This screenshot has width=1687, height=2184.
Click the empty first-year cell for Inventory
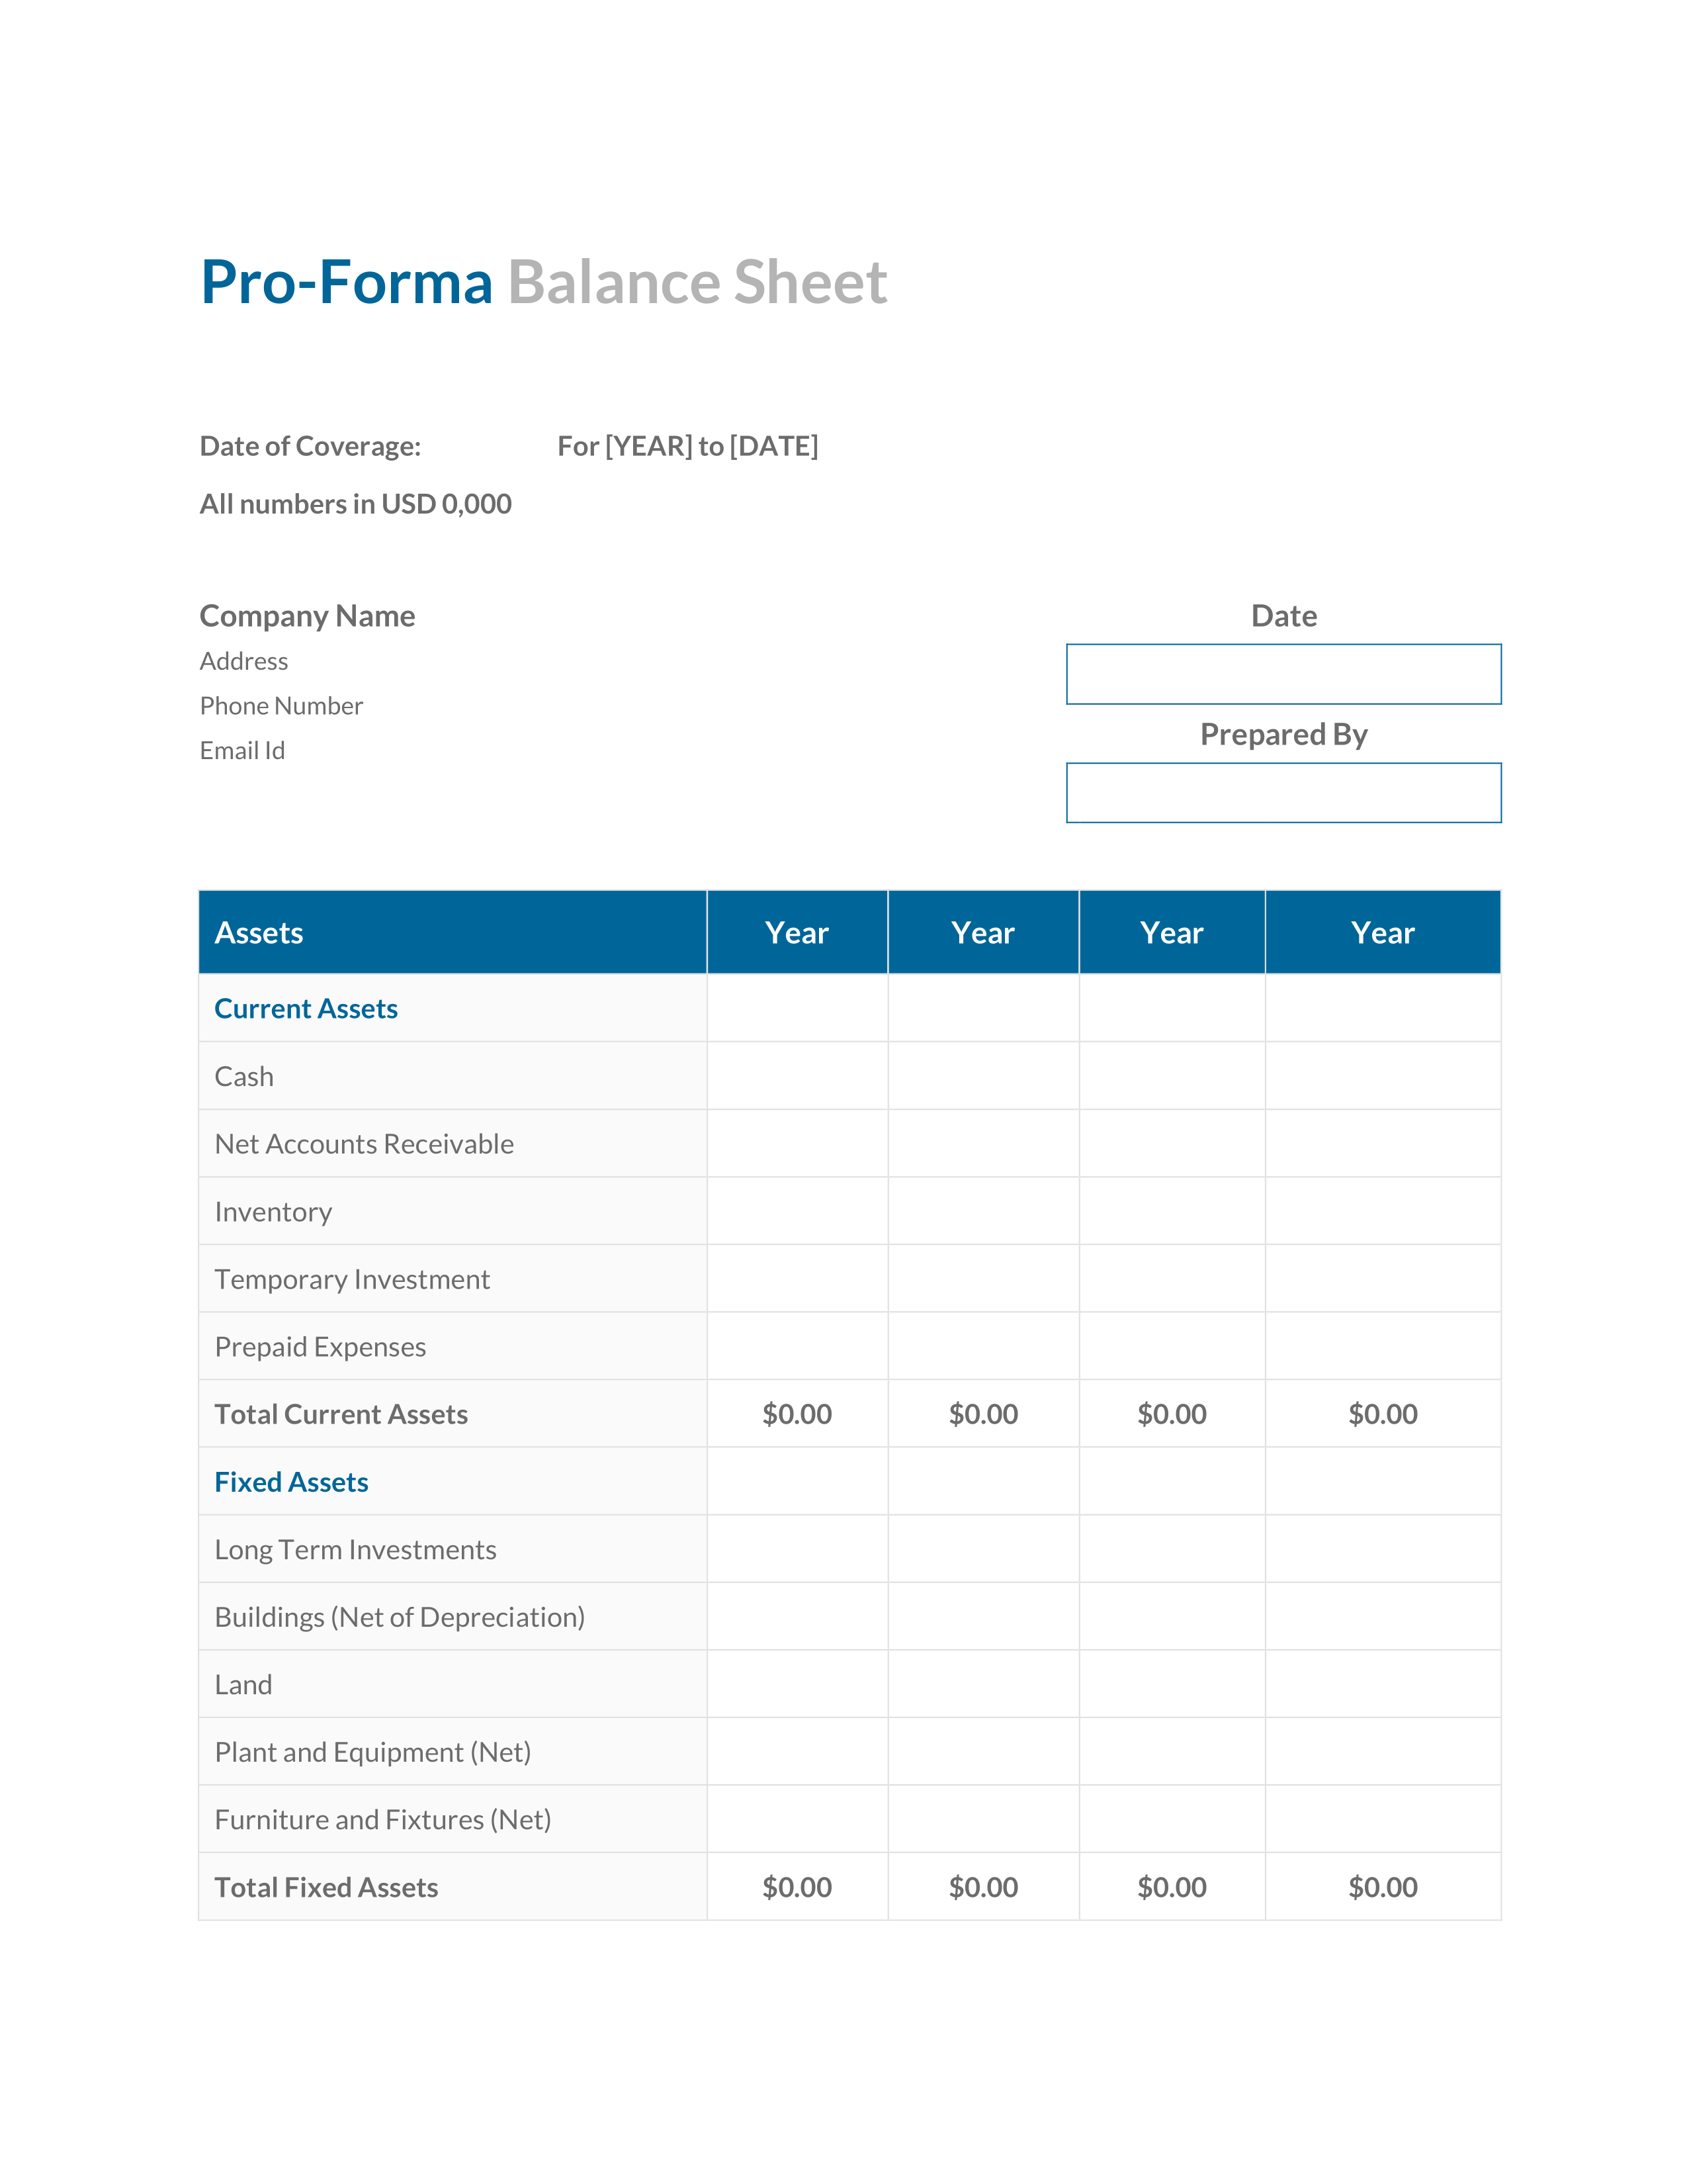point(798,1211)
